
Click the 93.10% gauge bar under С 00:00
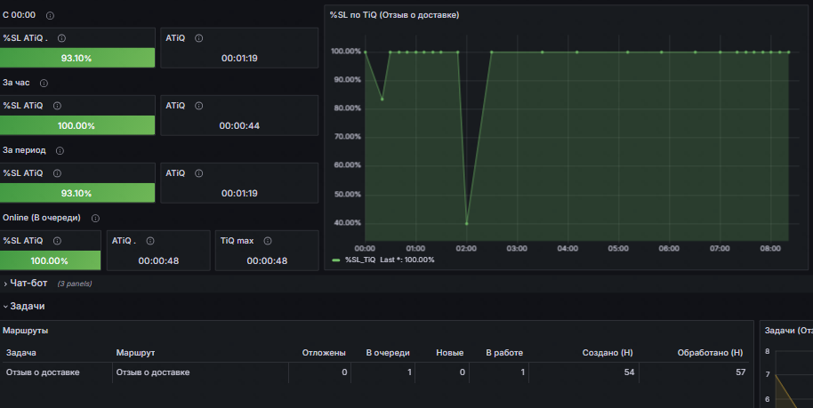pyautogui.click(x=77, y=58)
